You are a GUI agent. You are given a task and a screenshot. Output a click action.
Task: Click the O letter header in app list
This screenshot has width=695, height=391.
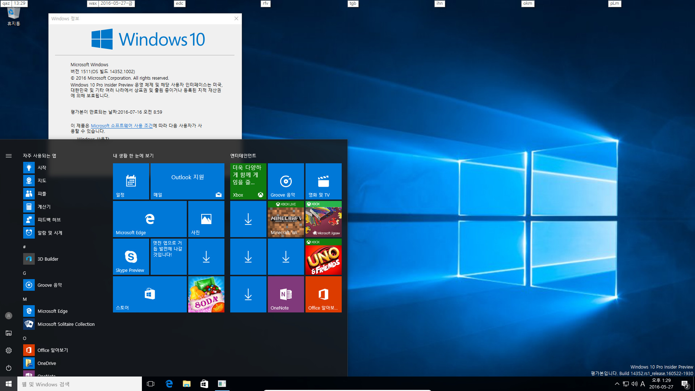point(25,339)
